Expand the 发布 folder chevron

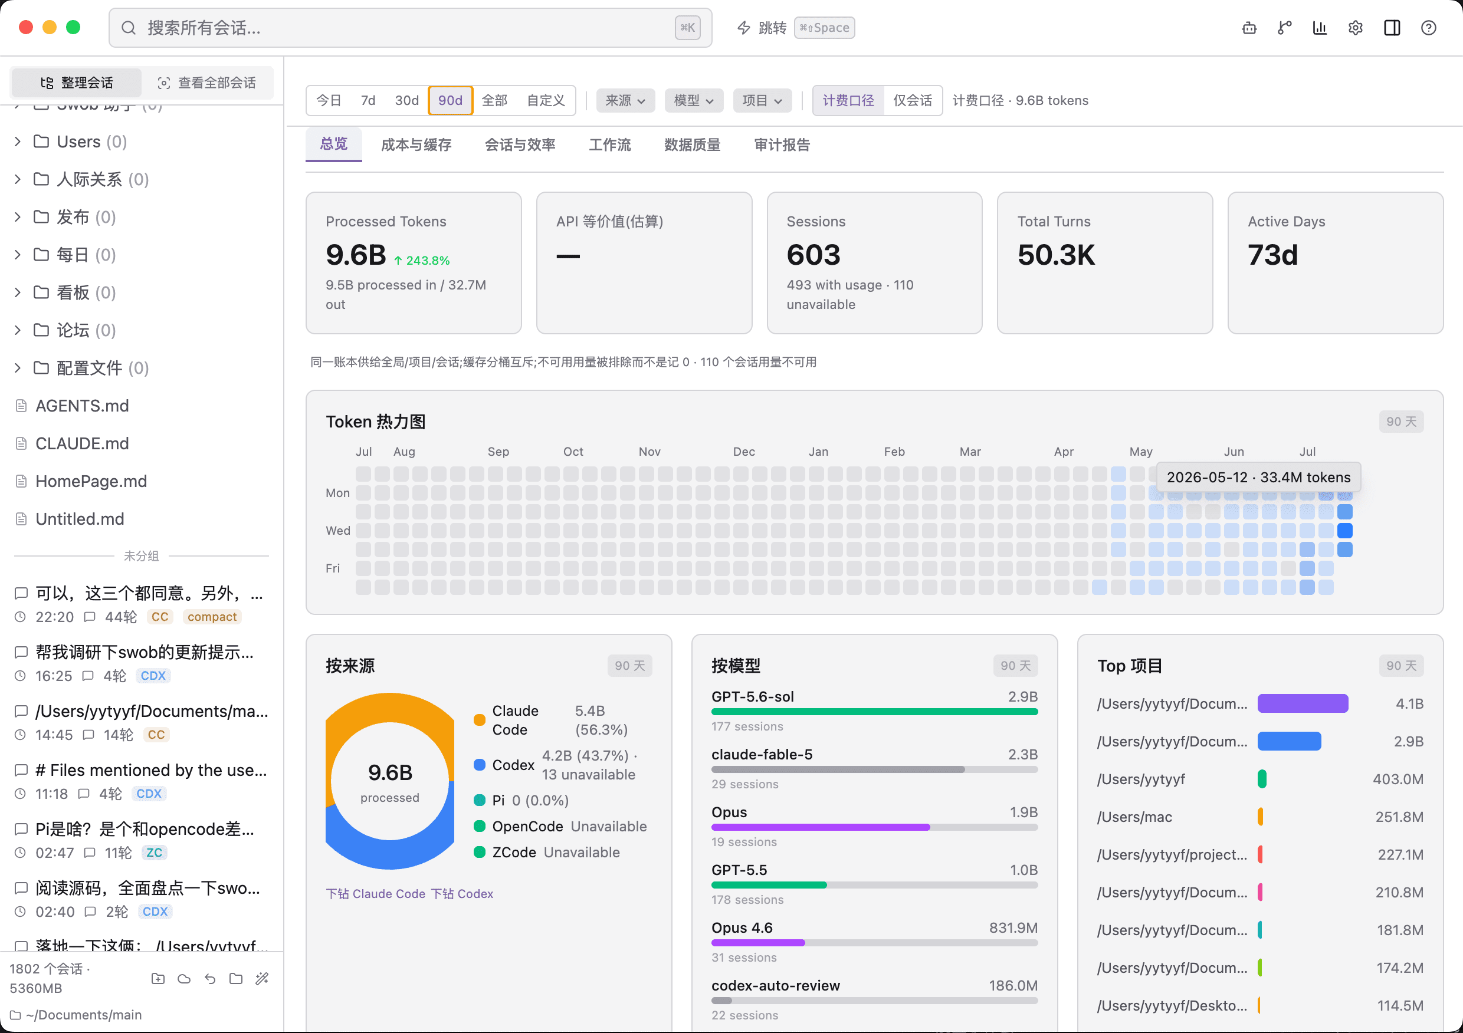(x=17, y=217)
